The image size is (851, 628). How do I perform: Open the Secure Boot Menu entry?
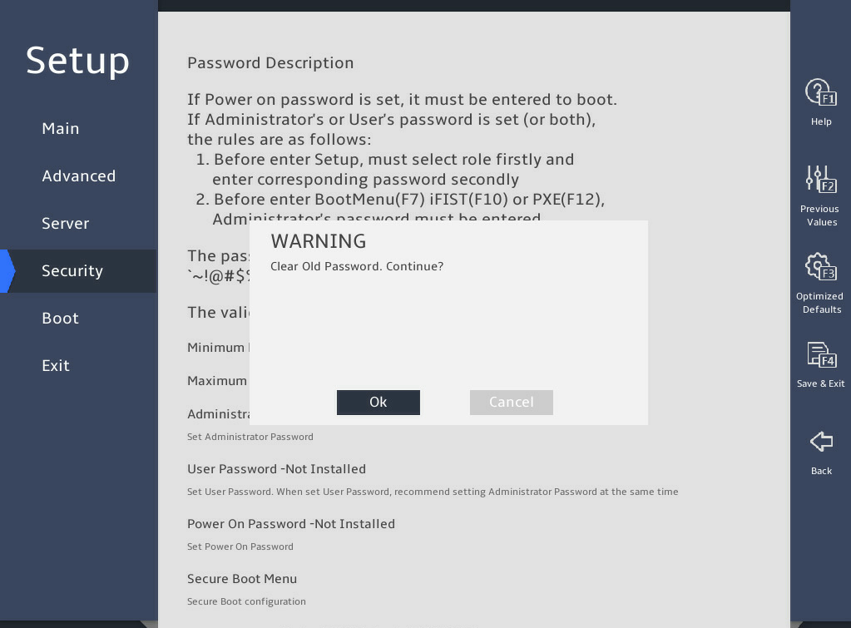pos(242,579)
